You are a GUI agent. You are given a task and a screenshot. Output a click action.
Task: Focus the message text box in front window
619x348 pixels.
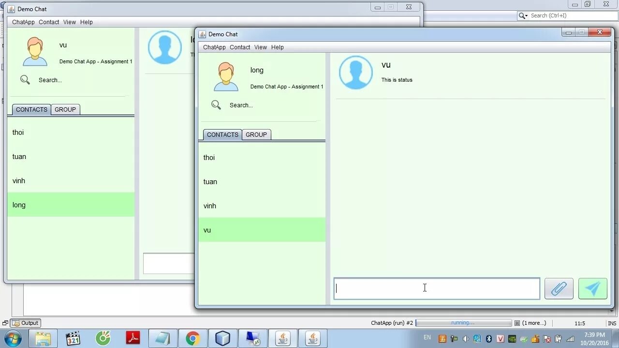point(437,289)
